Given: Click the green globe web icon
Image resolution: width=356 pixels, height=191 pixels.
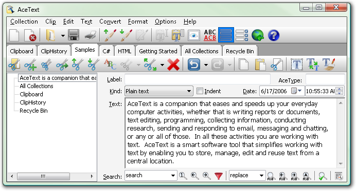Looking at the screenshot, I should 258,35.
